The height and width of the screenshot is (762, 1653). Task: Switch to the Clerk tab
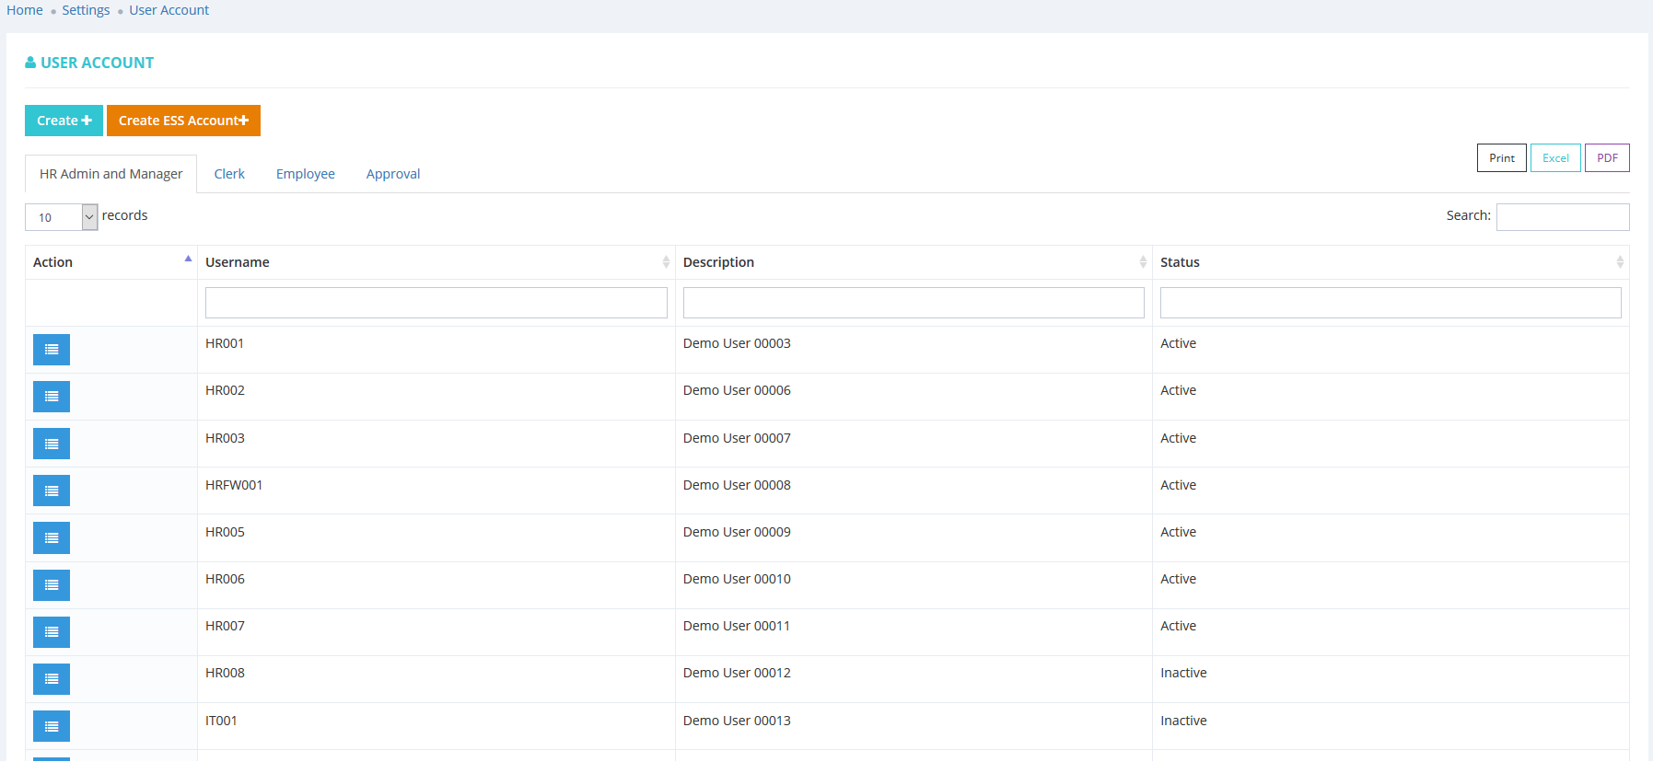[x=229, y=174]
